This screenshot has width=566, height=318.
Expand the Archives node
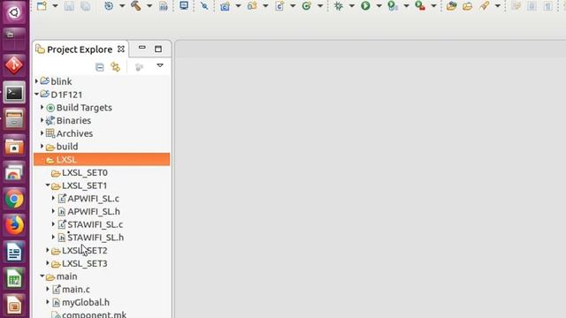tap(42, 133)
